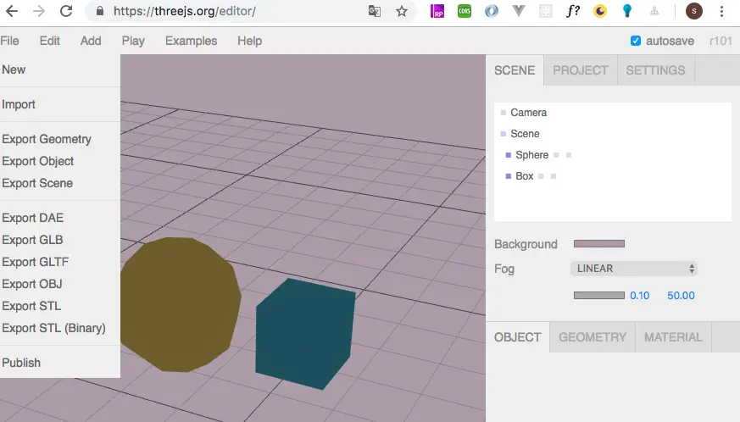Open the purple RP extension icon
Screen dimensions: 740x422
coord(437,11)
